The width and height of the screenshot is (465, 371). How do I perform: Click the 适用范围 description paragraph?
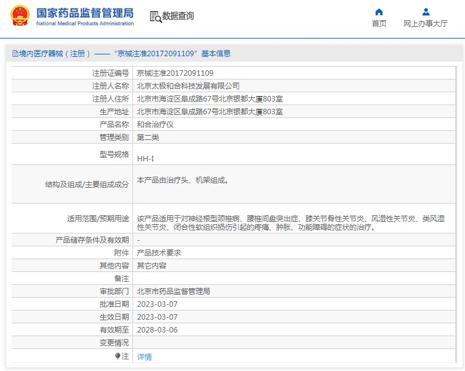[290, 222]
